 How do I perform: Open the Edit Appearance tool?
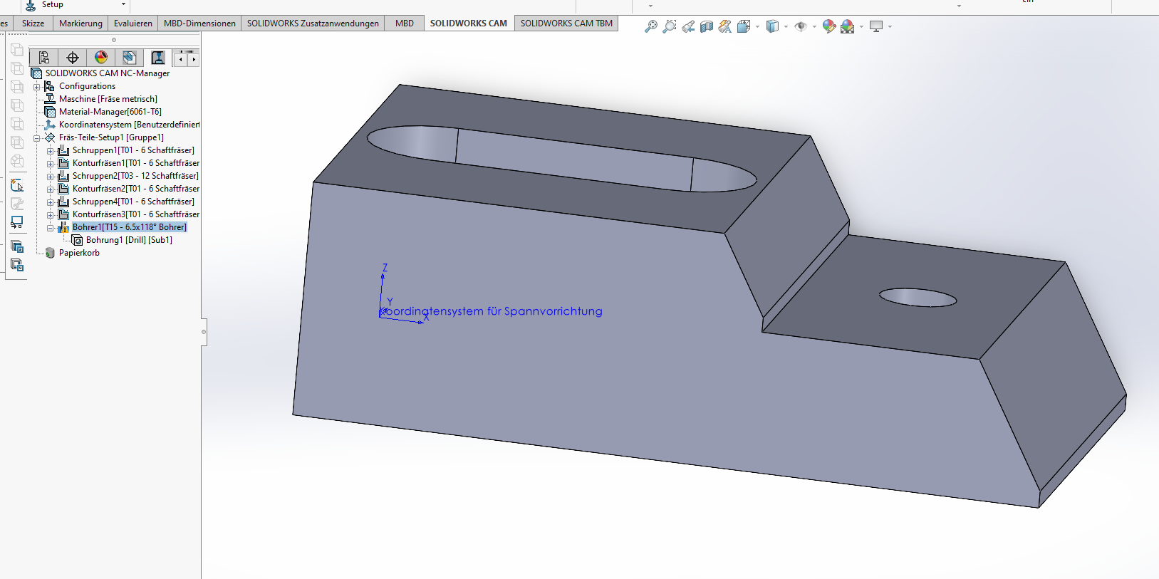coord(828,27)
